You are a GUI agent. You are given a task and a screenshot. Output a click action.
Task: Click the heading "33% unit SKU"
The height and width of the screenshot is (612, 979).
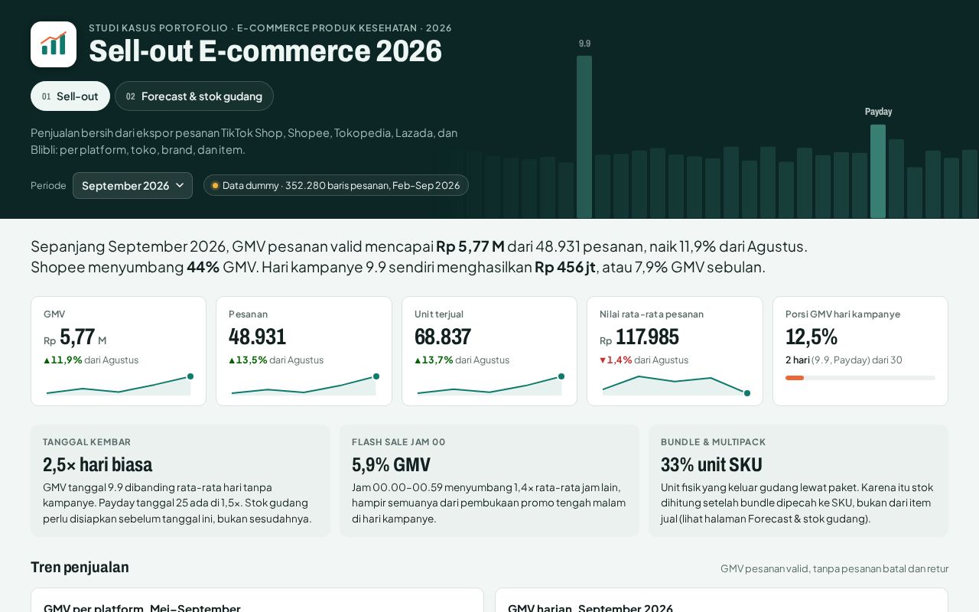click(x=711, y=464)
